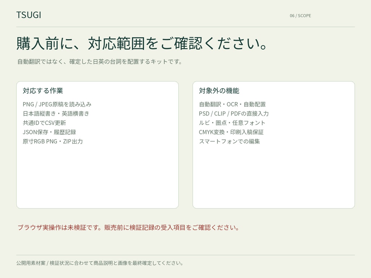371x278 pixels.
Task: Select the subtitle starting with 自動翻訳ではなく
Action: [x=100, y=62]
